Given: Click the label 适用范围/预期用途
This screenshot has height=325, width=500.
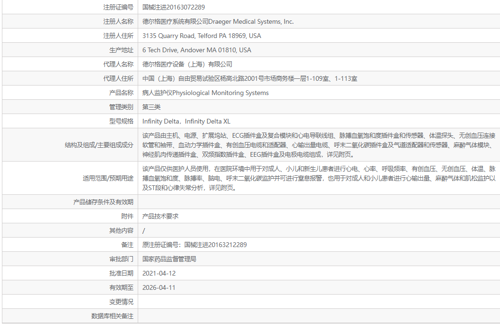Looking at the screenshot, I should [x=108, y=178].
